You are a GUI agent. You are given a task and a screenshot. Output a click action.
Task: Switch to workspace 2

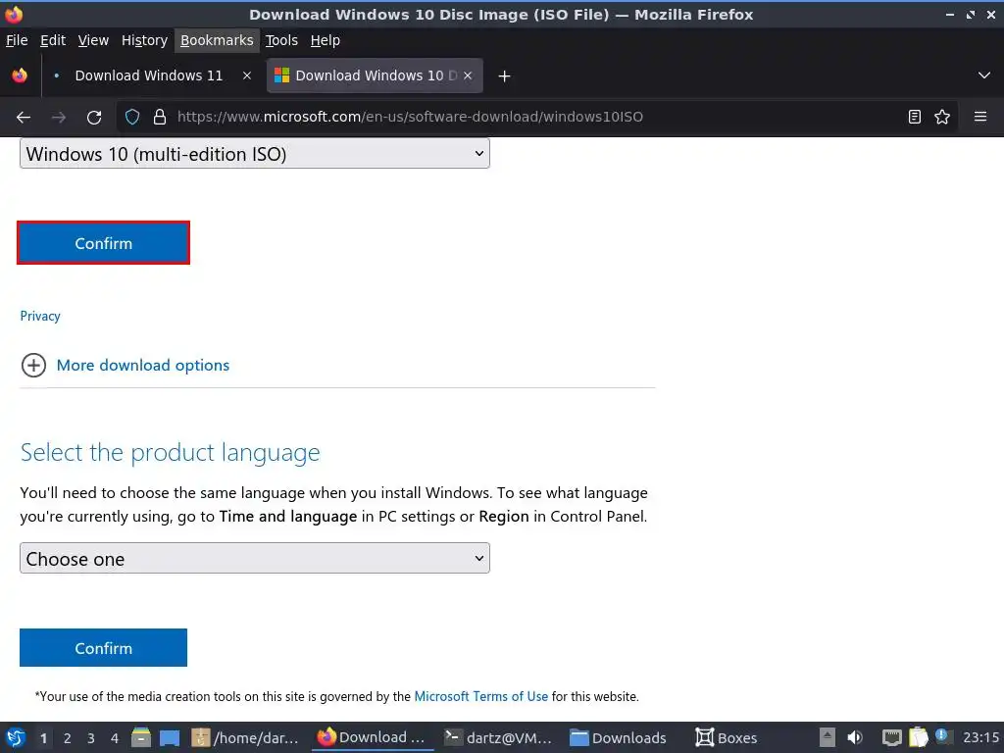click(x=67, y=738)
